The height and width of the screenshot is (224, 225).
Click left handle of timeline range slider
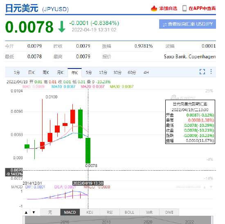(x=24, y=220)
